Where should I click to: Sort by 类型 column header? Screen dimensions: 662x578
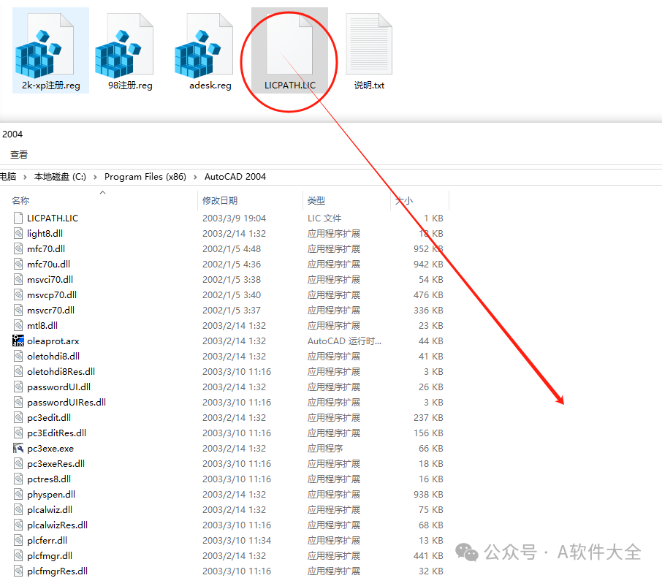pyautogui.click(x=316, y=200)
